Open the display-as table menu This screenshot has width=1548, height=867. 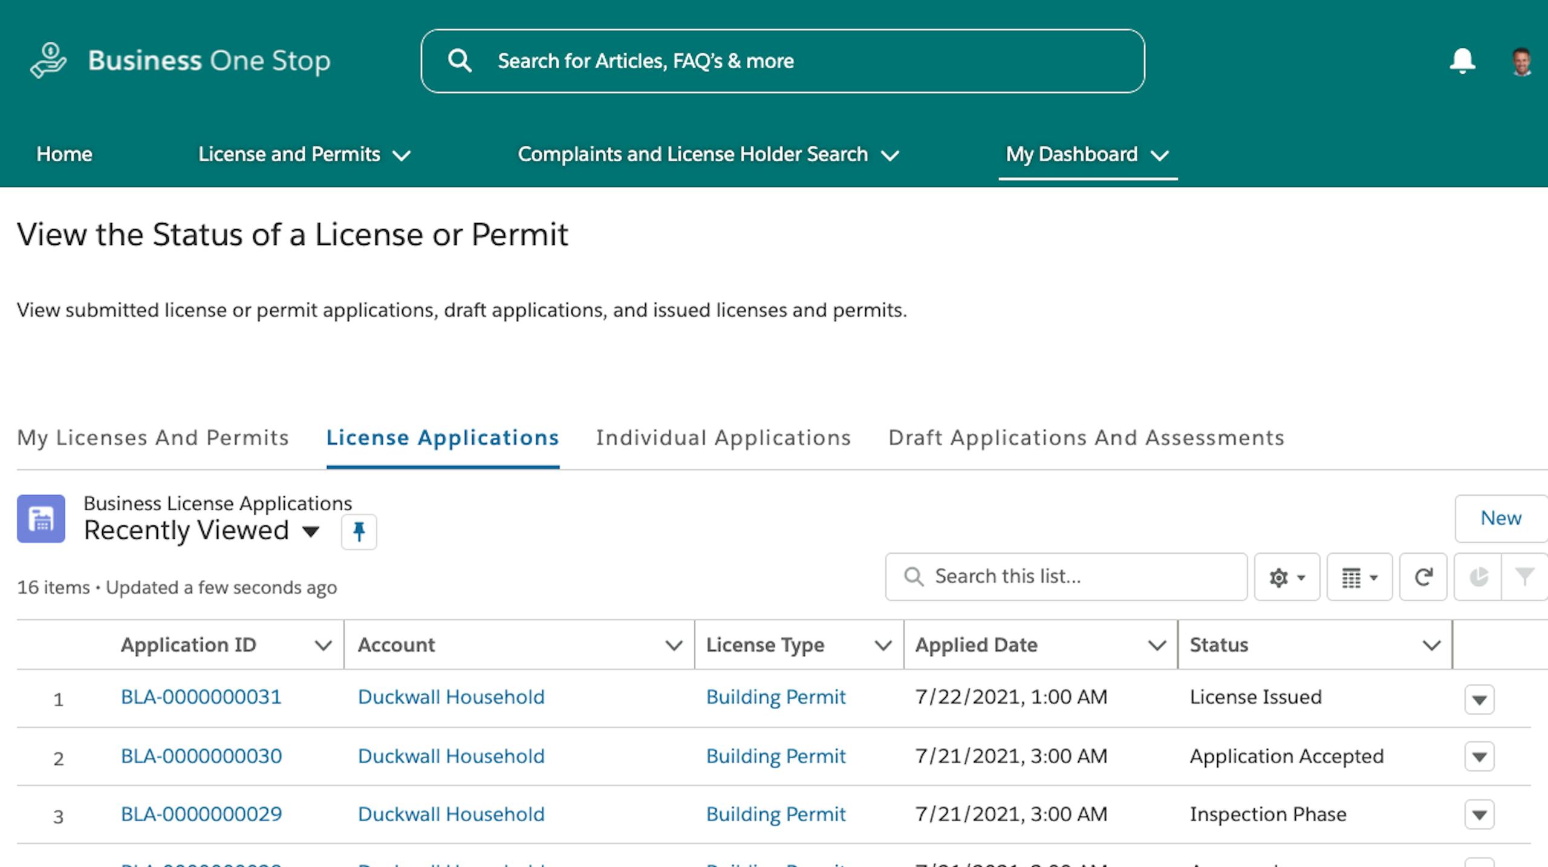pos(1359,577)
